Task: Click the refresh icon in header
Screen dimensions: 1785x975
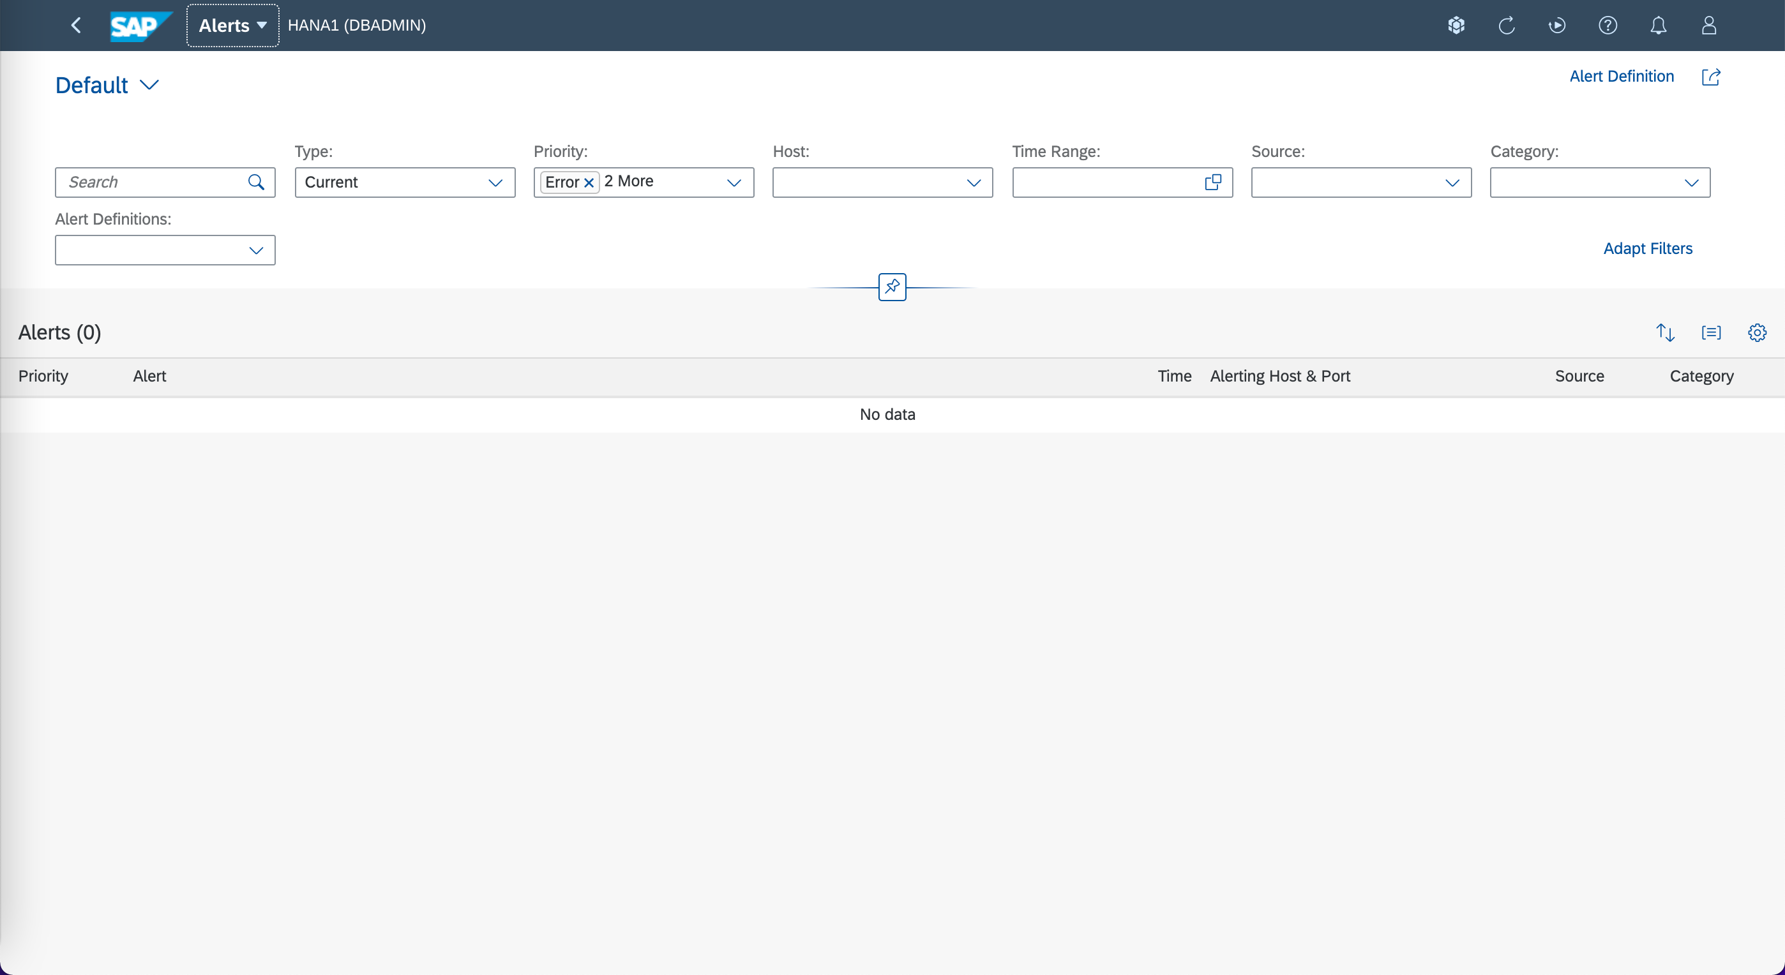Action: (1507, 26)
